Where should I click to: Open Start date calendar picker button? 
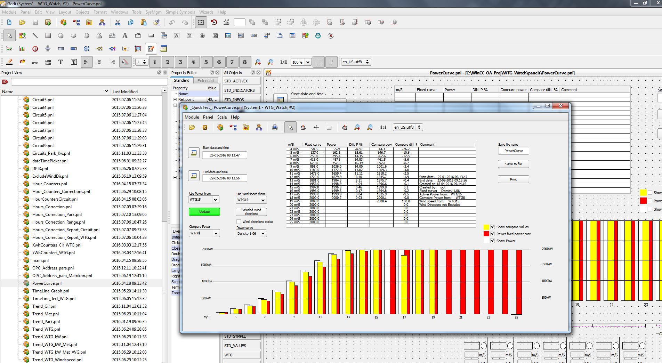194,153
